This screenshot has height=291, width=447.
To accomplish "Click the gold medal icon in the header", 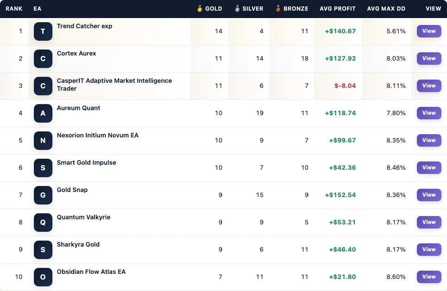I will click(x=199, y=8).
